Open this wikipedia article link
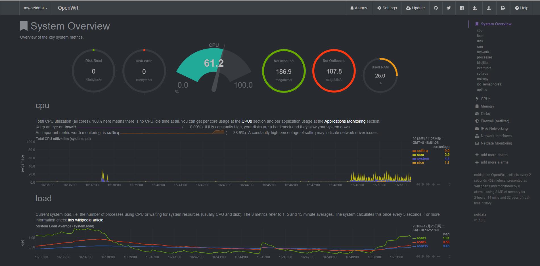 pos(85,220)
